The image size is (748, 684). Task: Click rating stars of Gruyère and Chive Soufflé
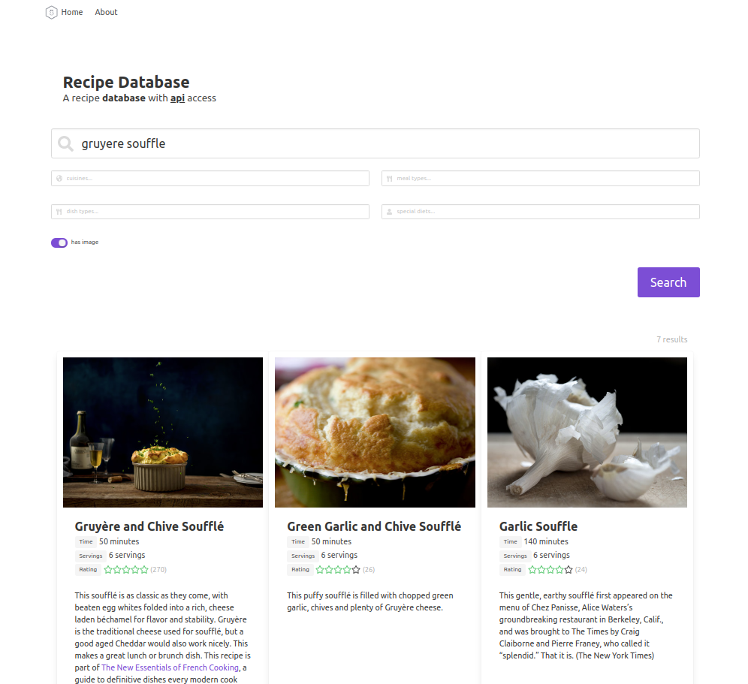click(126, 570)
